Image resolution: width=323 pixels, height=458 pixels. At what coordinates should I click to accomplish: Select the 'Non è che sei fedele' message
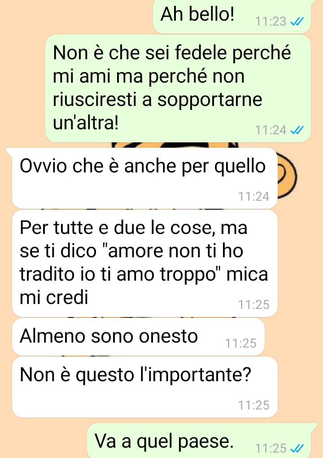[x=178, y=88]
